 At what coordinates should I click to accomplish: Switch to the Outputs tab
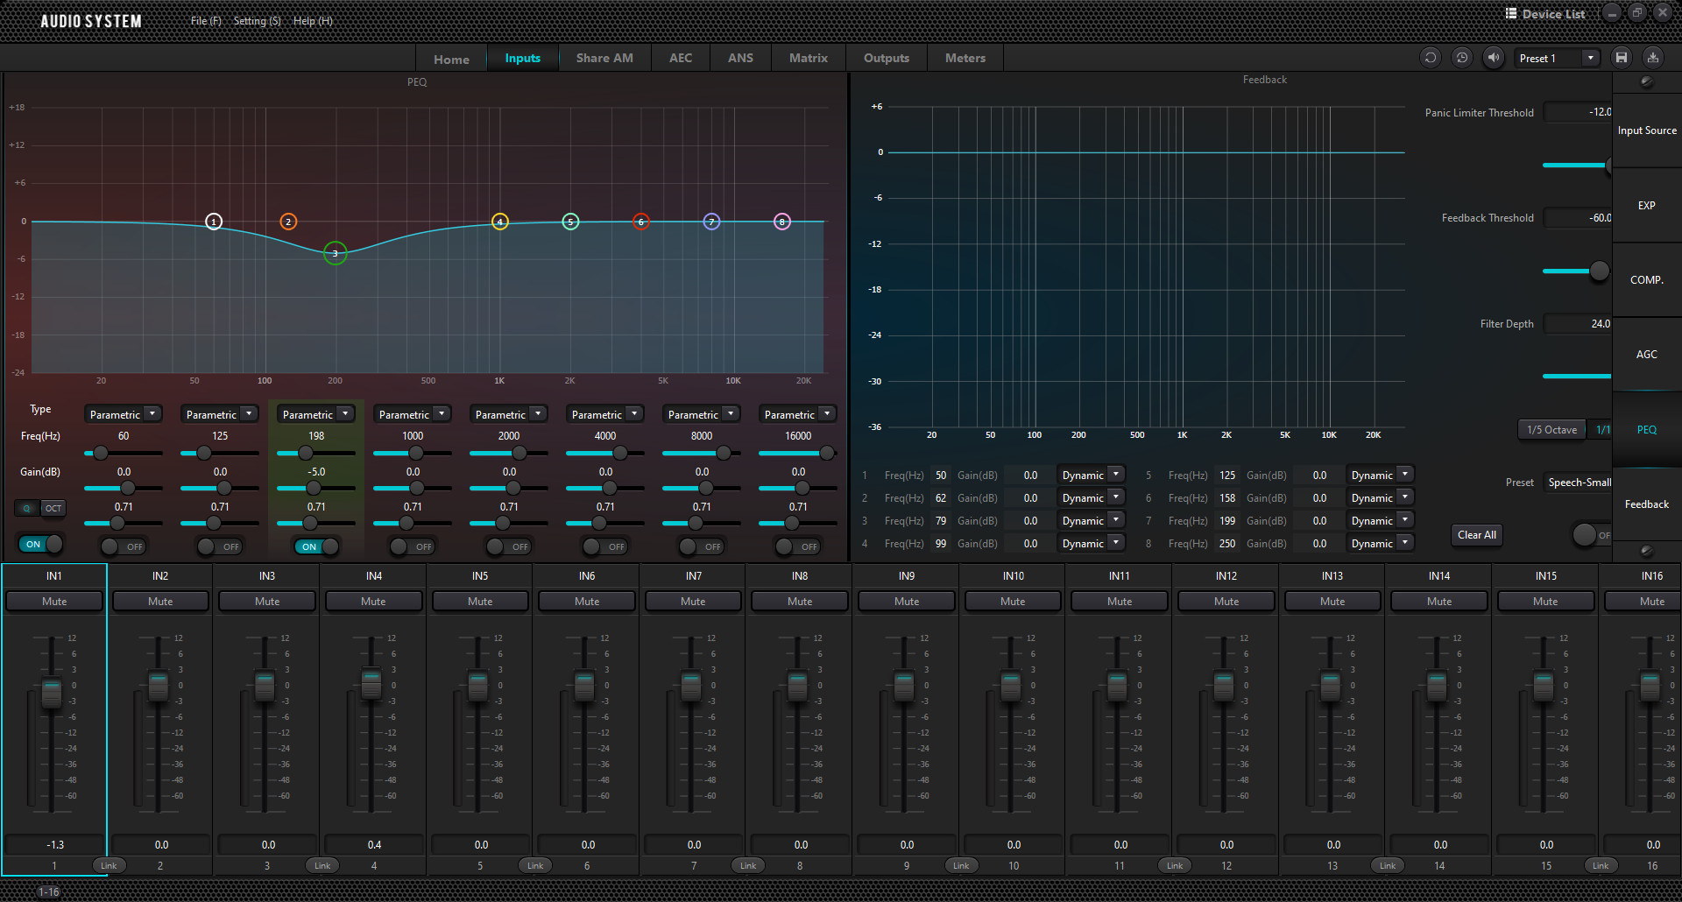coord(887,58)
